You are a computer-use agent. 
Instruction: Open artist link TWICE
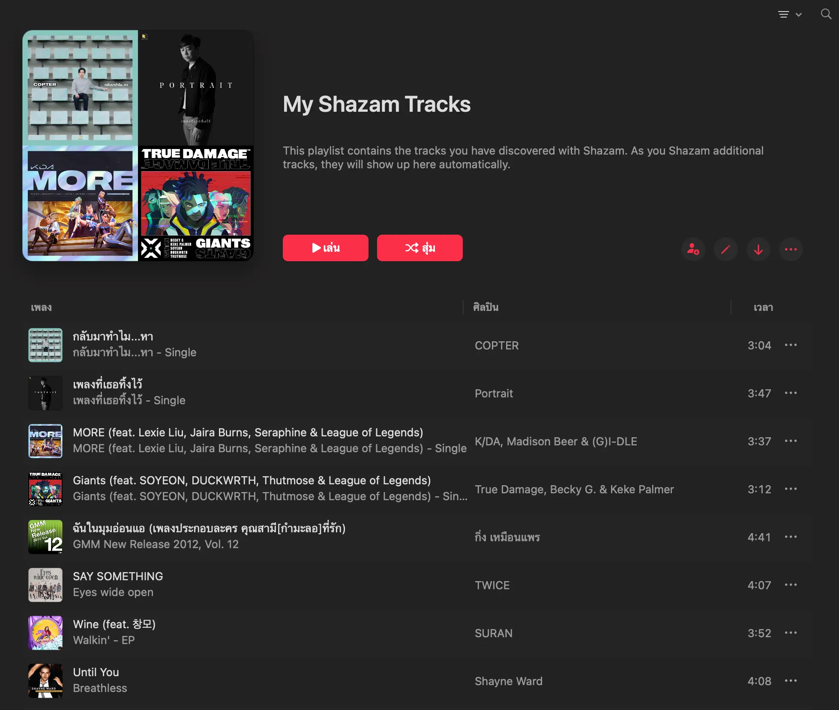[492, 585]
